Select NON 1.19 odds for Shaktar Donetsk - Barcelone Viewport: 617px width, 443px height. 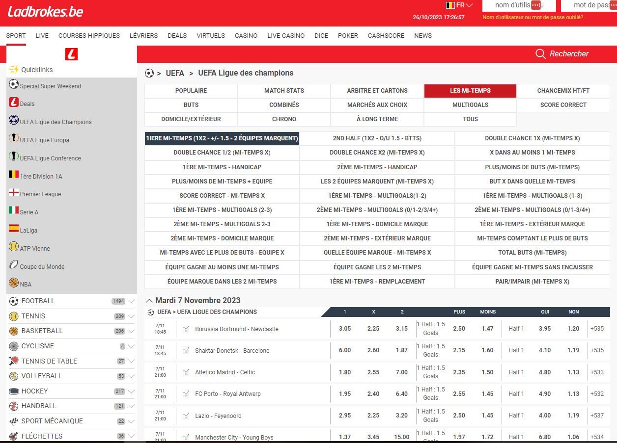573,350
